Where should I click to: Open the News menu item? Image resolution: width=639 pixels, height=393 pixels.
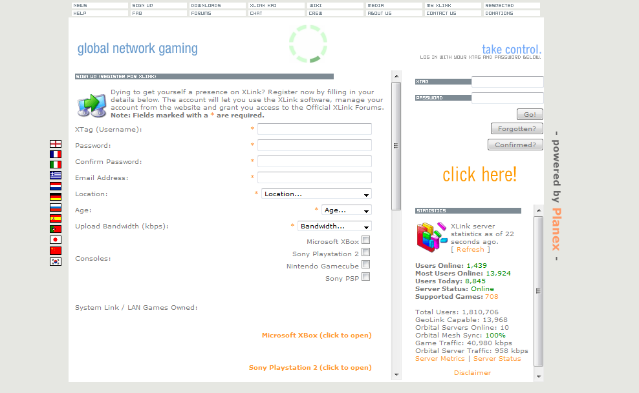[100, 6]
